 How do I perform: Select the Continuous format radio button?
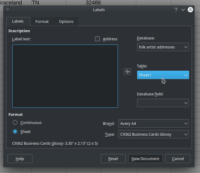tap(15, 122)
